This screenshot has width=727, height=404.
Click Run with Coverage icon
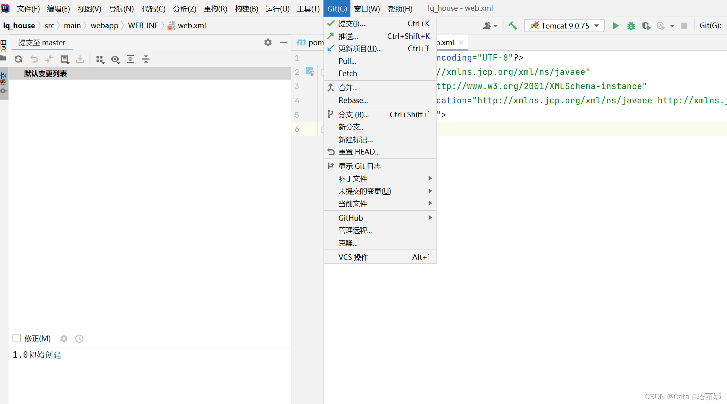(x=646, y=26)
